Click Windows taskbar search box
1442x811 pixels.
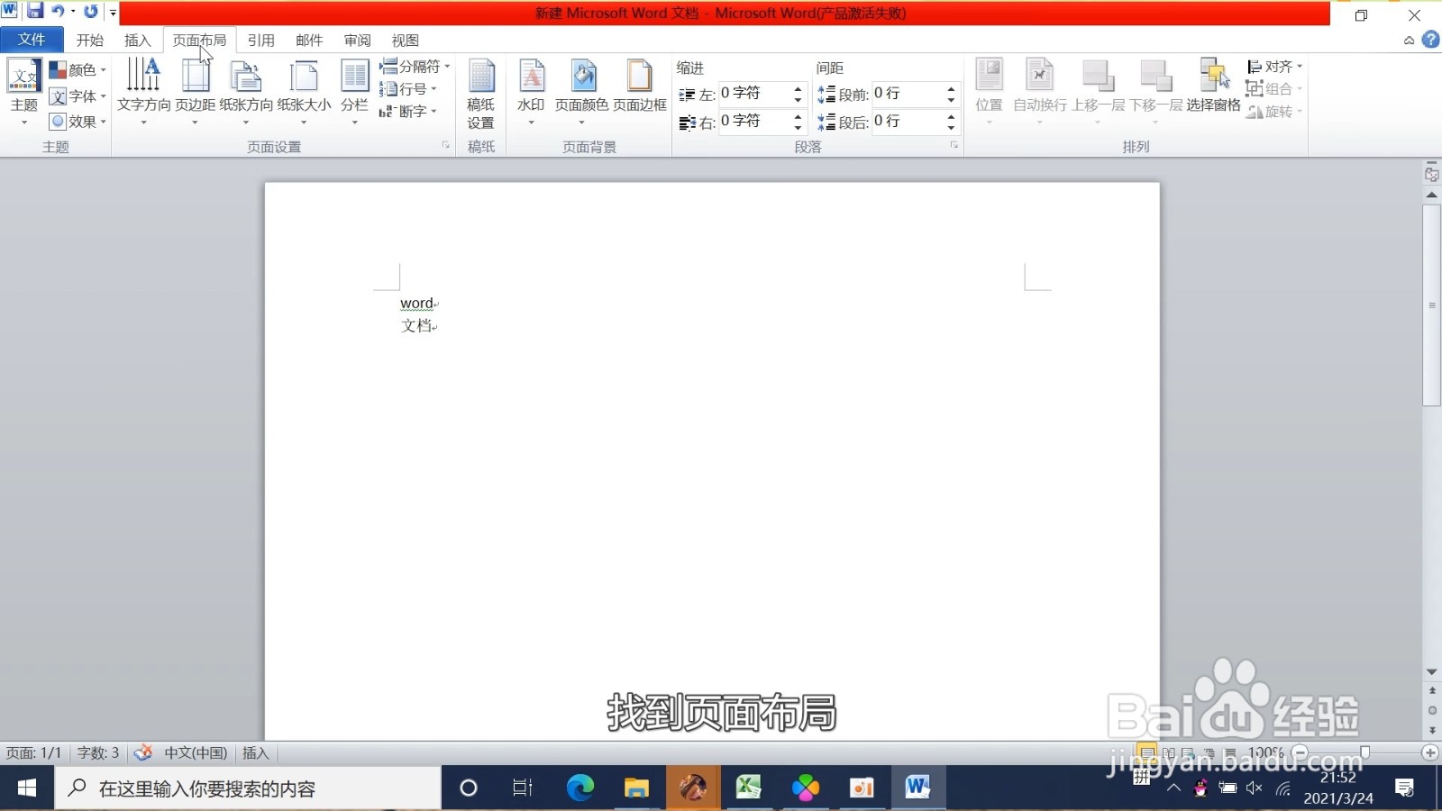point(248,788)
